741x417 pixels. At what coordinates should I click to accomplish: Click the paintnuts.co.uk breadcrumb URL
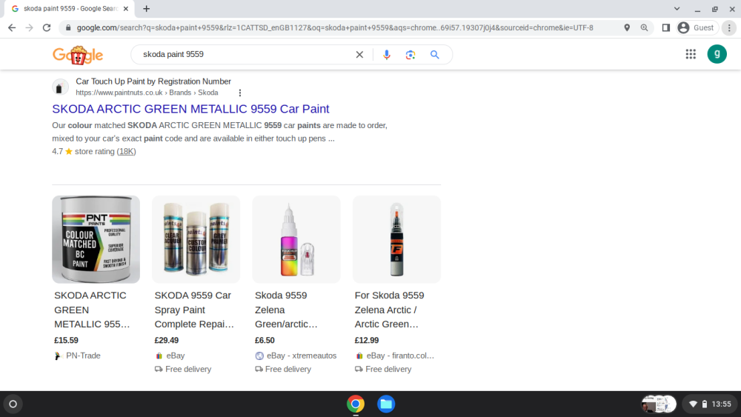pyautogui.click(x=147, y=93)
